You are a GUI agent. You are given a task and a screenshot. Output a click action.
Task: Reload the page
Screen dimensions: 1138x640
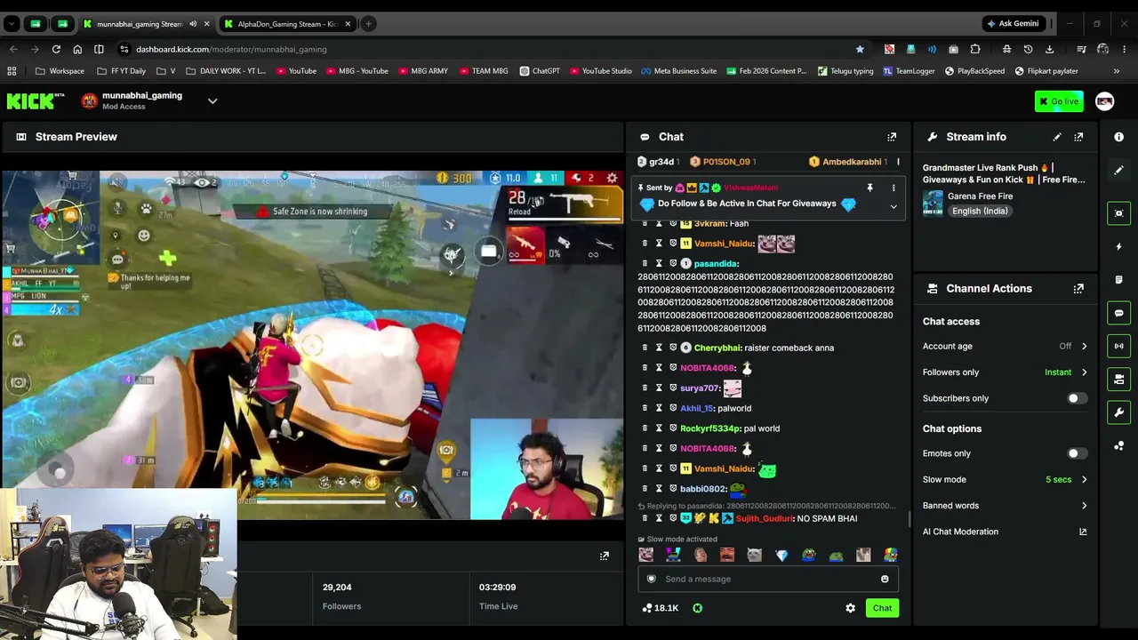[56, 49]
